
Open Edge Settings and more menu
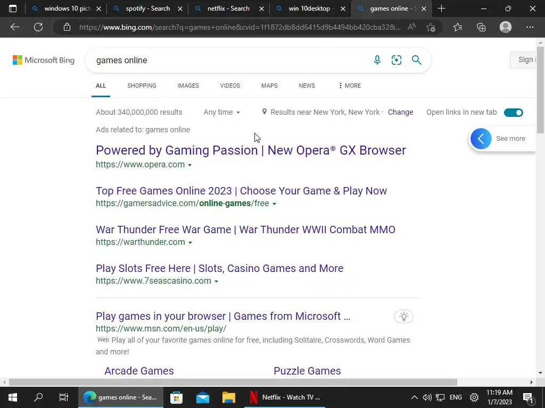point(530,27)
